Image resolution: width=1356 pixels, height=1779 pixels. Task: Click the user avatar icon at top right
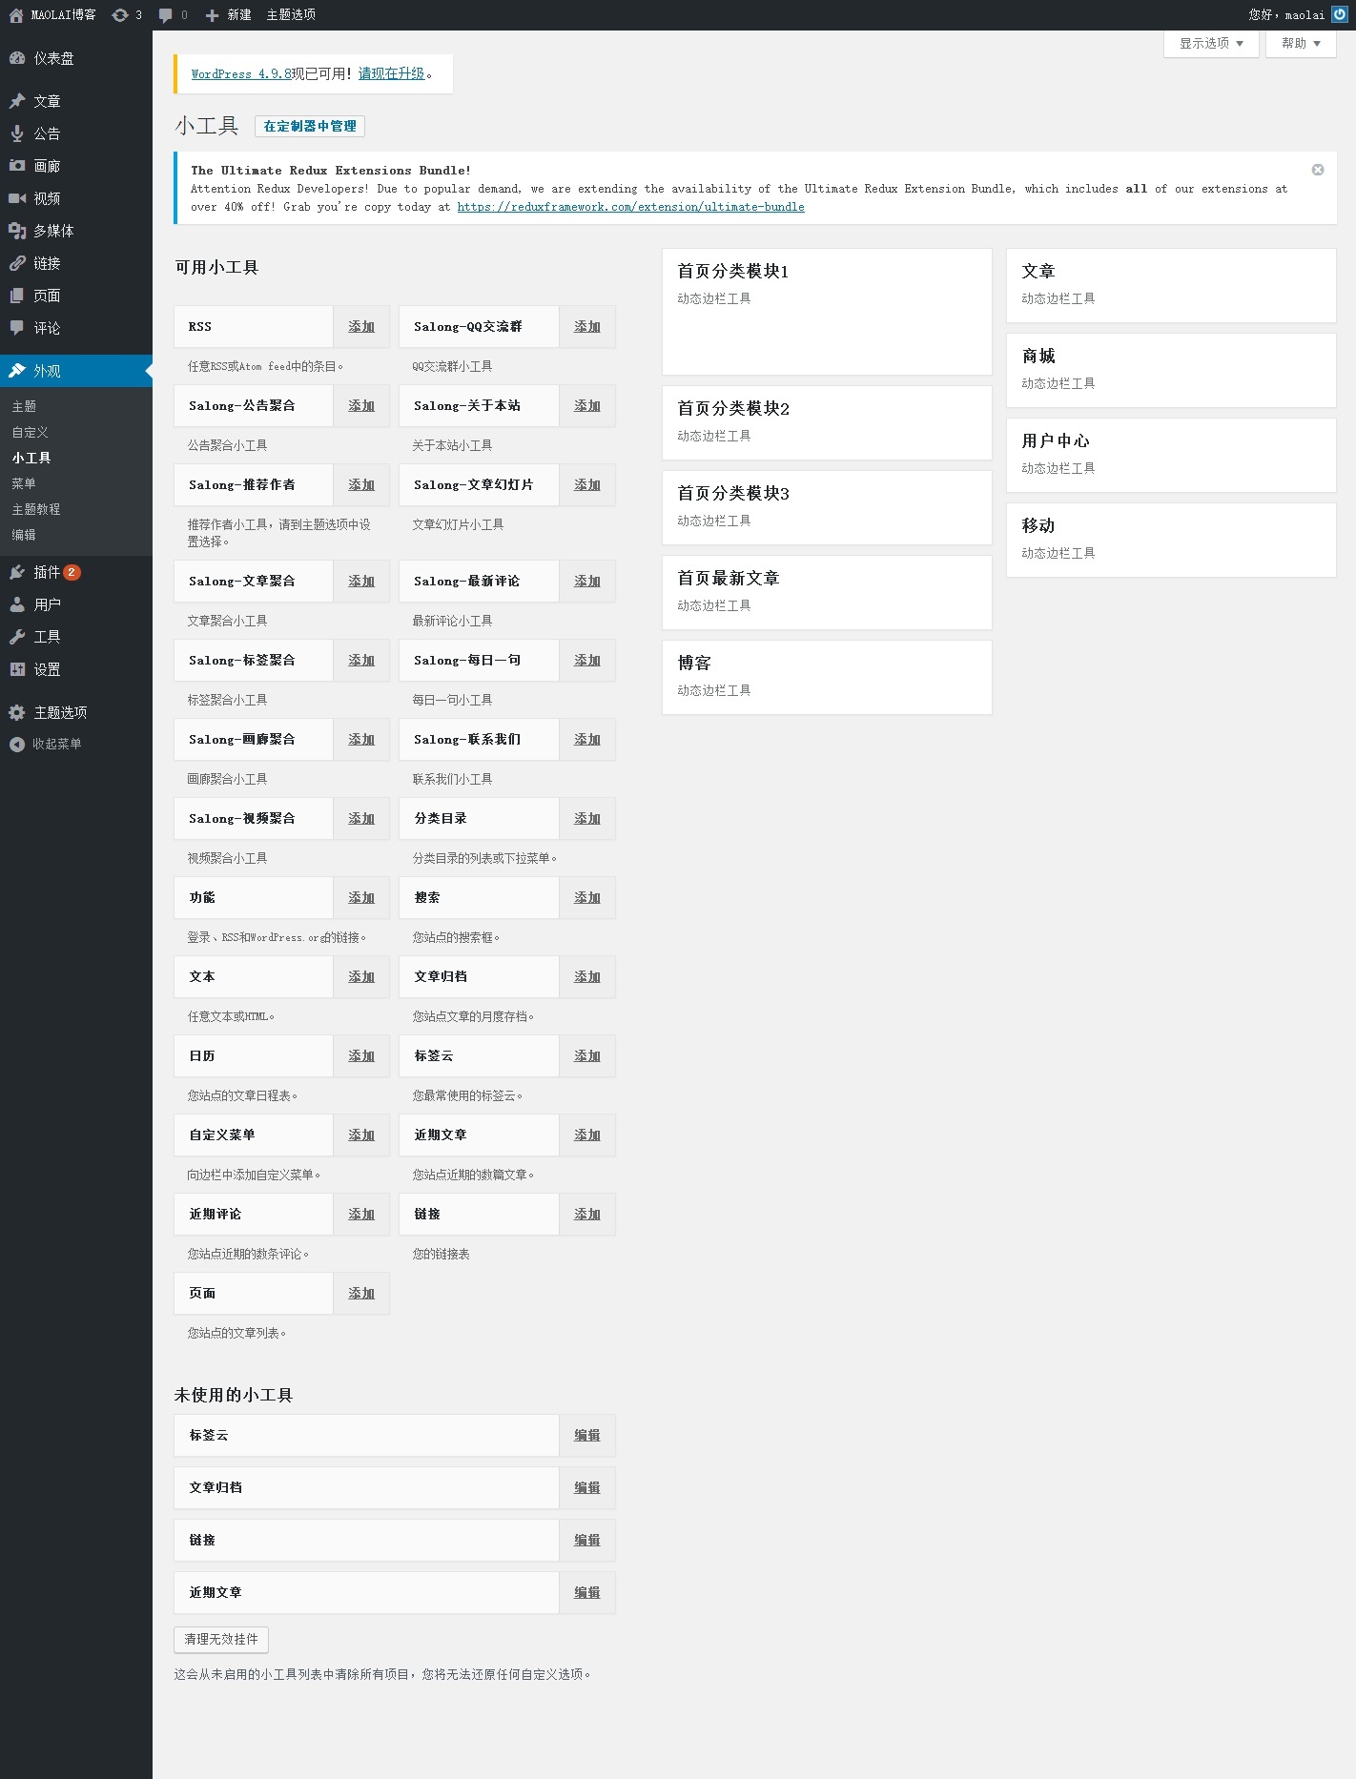pos(1340,14)
